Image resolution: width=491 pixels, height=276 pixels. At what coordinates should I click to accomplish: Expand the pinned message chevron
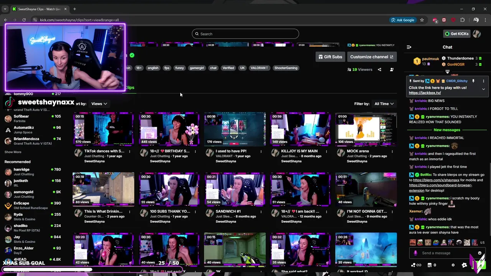pyautogui.click(x=483, y=89)
